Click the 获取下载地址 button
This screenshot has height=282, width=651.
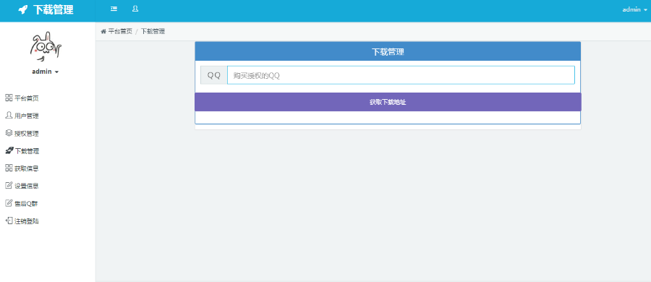click(x=388, y=102)
